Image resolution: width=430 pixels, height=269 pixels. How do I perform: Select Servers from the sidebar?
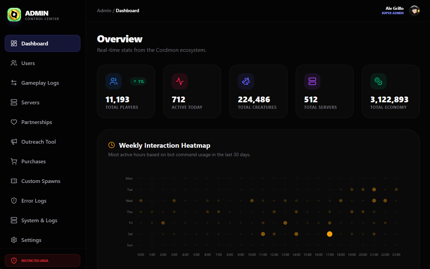point(30,103)
